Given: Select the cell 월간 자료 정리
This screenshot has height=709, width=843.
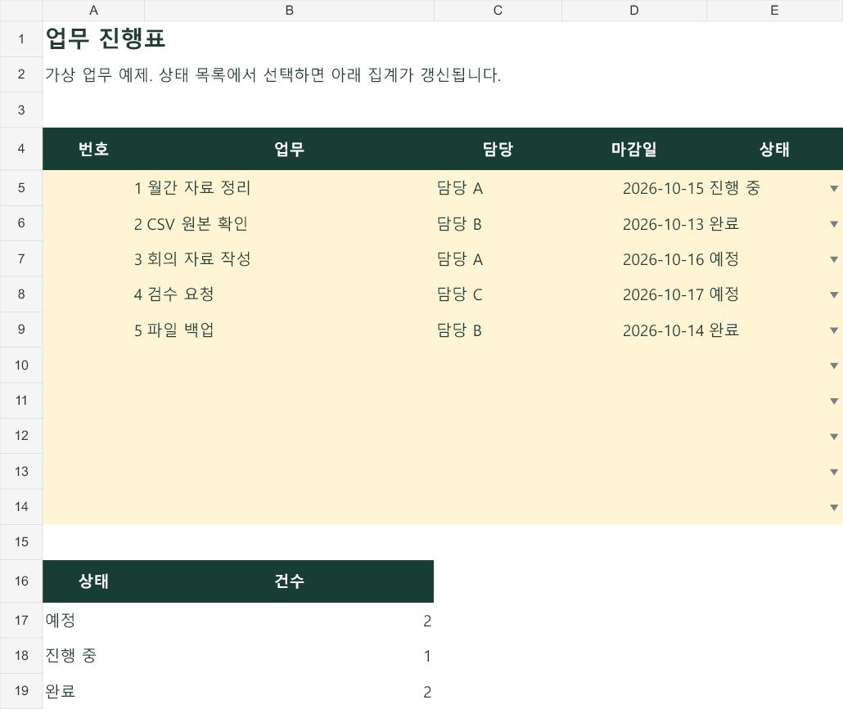Looking at the screenshot, I should pyautogui.click(x=289, y=188).
